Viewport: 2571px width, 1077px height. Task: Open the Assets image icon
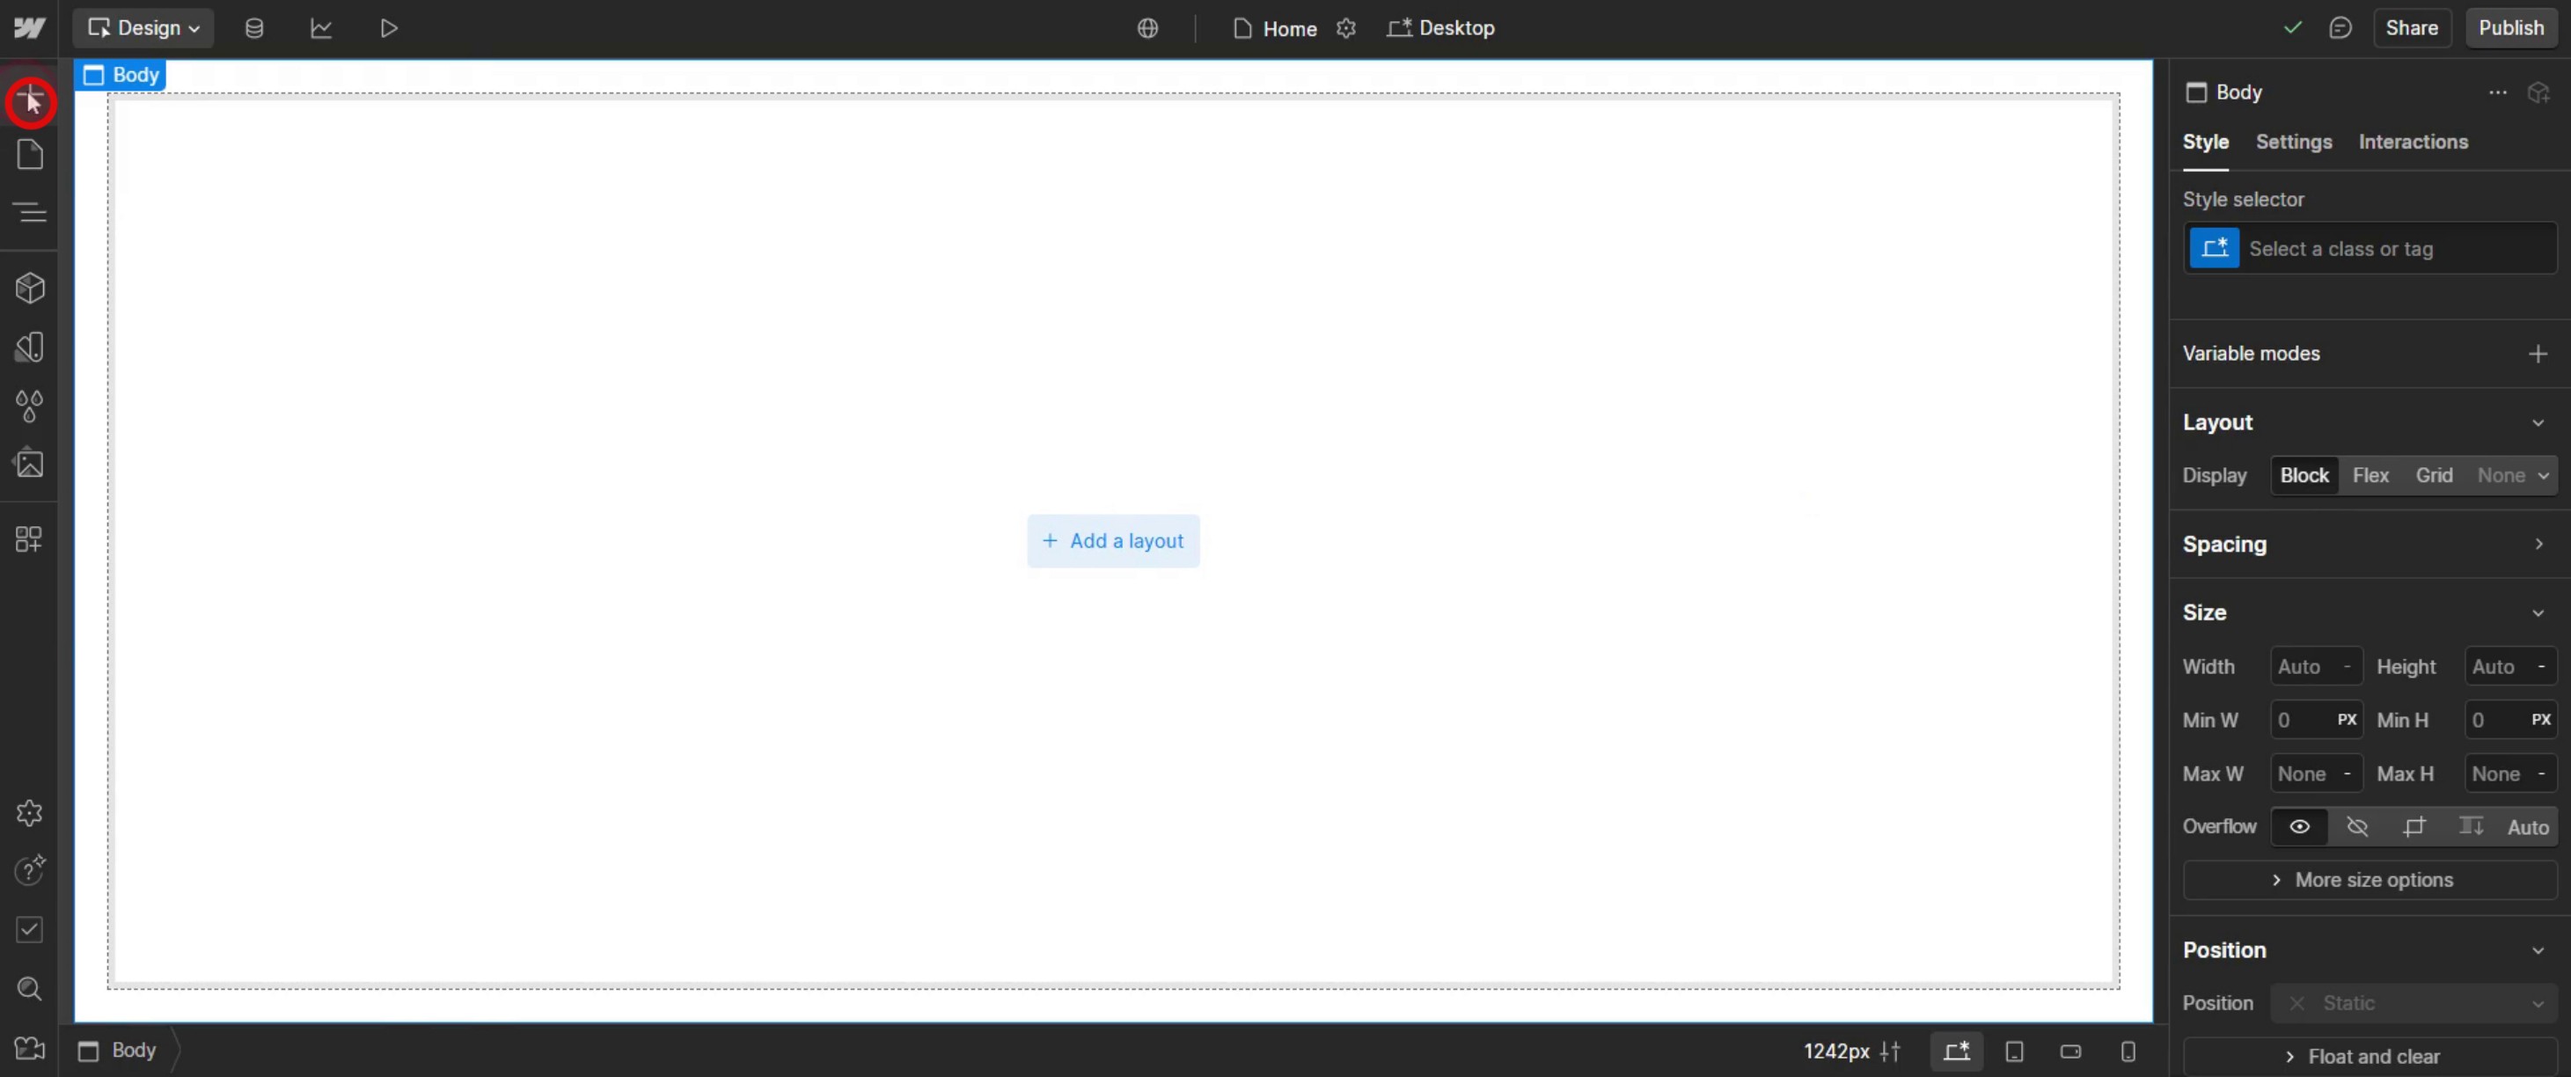tap(30, 463)
